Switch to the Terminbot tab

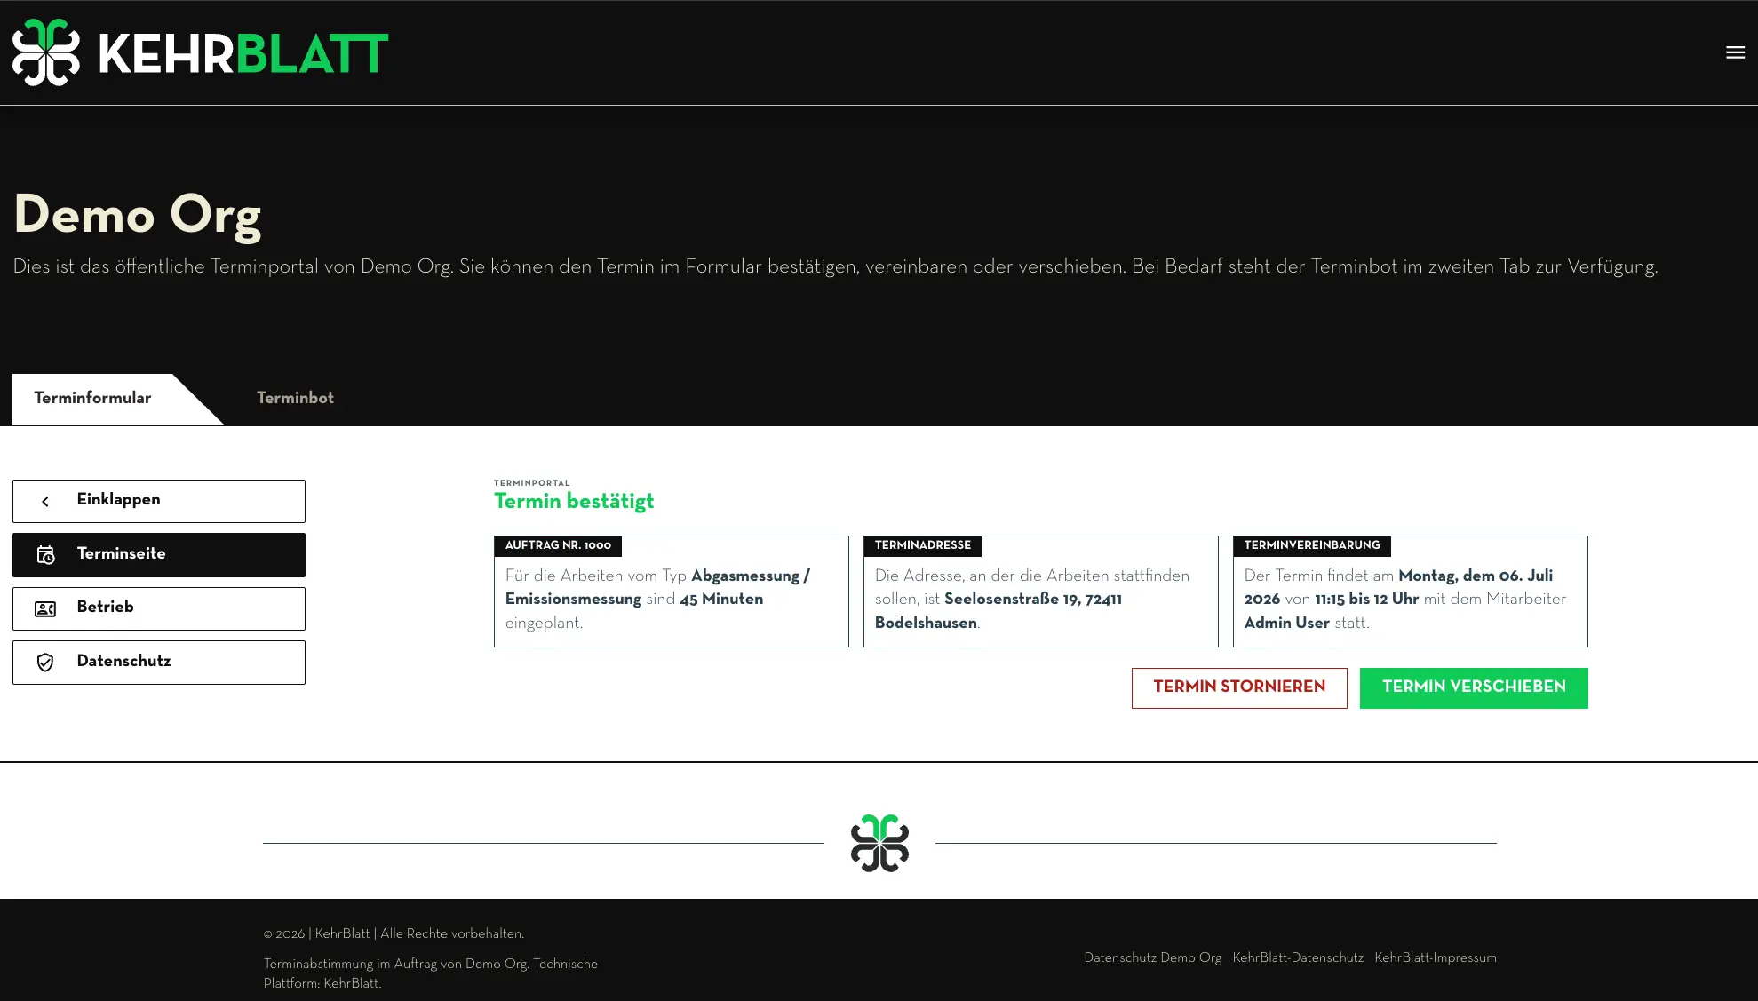295,399
